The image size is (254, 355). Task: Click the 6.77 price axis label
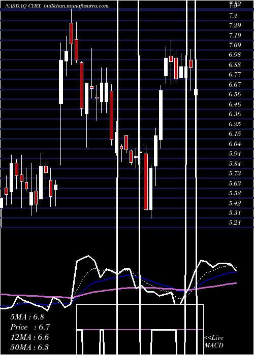click(235, 75)
